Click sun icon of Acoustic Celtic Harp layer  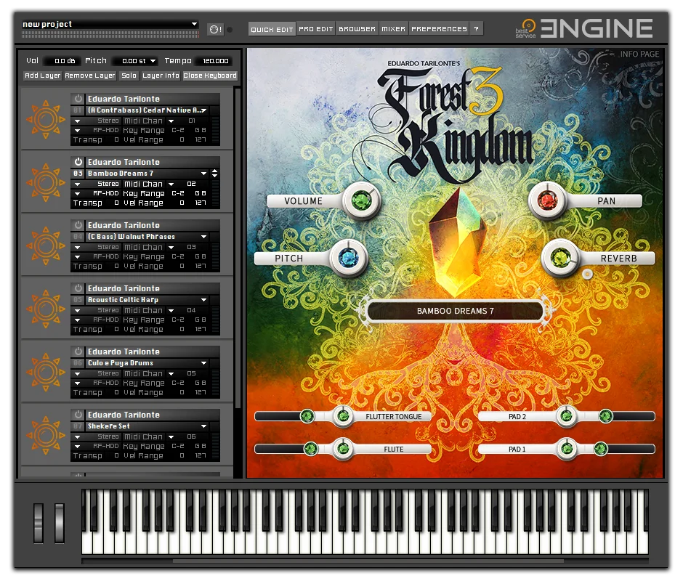pyautogui.click(x=45, y=309)
